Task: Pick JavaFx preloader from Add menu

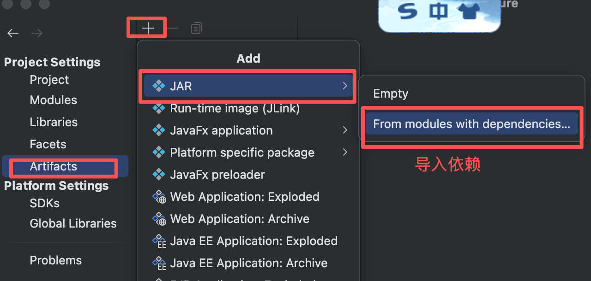Action: coord(217,175)
